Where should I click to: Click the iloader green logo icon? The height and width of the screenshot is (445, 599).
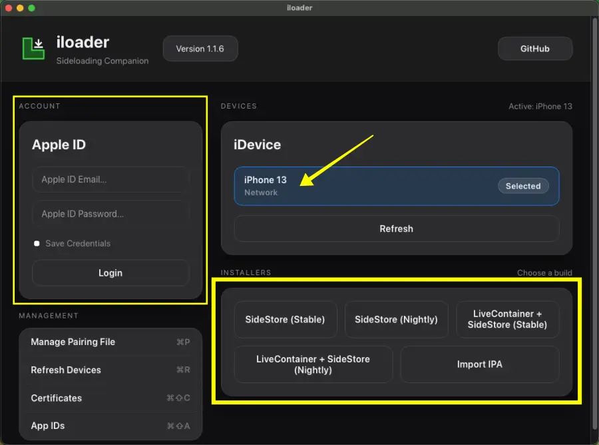pos(33,49)
